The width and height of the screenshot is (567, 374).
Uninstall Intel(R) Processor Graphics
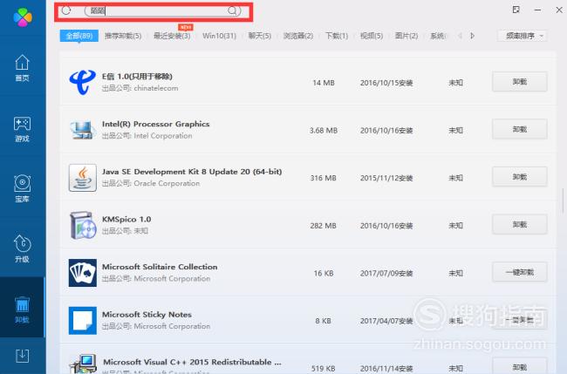pos(520,129)
